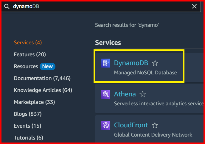The height and width of the screenshot is (144, 205).
Task: Click the Global Content Delivery Network description
Action: [x=153, y=134]
